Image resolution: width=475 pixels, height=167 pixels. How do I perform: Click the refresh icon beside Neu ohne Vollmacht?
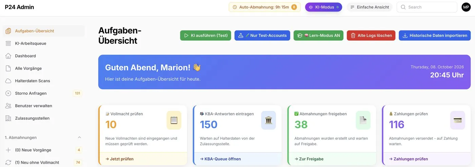click(8, 163)
